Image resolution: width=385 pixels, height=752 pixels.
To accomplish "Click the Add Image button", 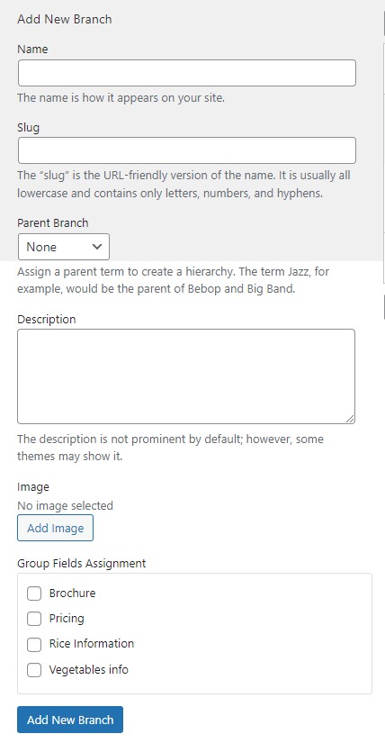I will click(56, 528).
